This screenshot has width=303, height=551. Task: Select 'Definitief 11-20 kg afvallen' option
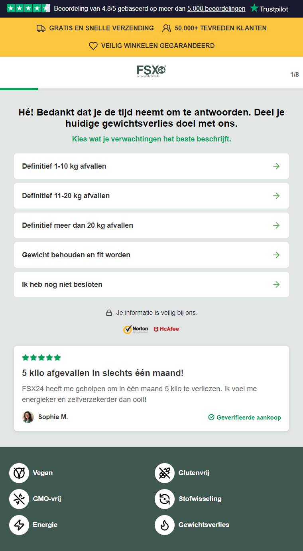(x=151, y=196)
